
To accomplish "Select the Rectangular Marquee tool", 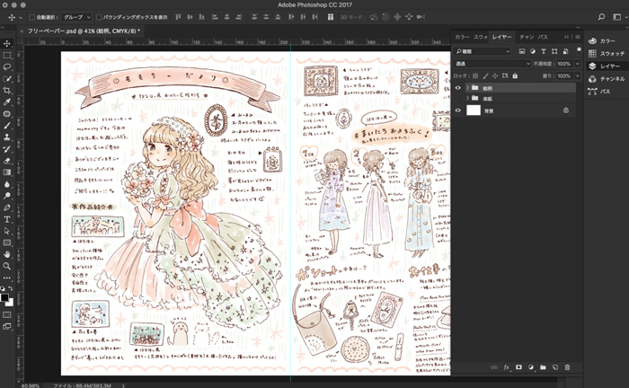I will click(x=7, y=56).
